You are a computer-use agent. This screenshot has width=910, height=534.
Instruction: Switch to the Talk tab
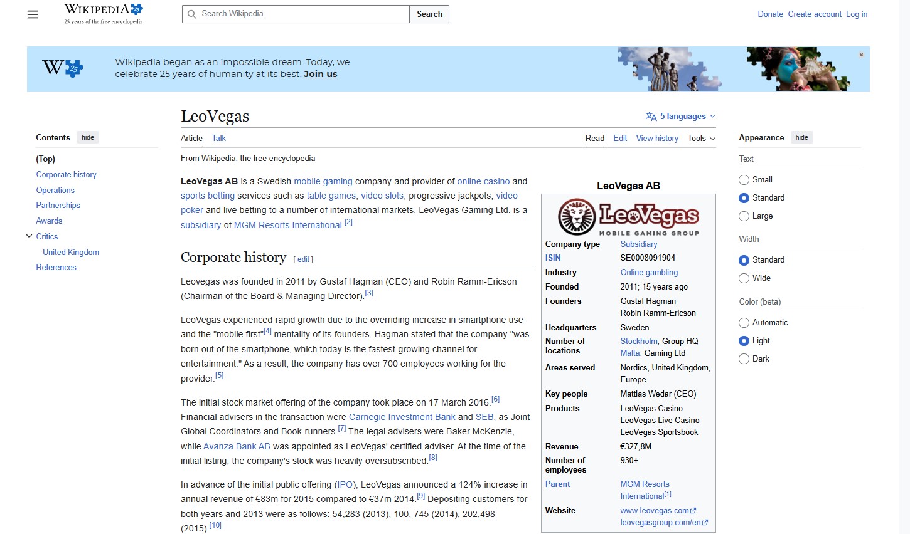click(x=218, y=138)
